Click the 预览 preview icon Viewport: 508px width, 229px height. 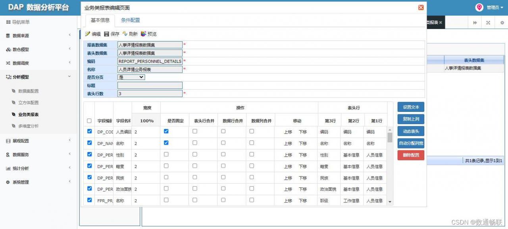[x=144, y=34]
